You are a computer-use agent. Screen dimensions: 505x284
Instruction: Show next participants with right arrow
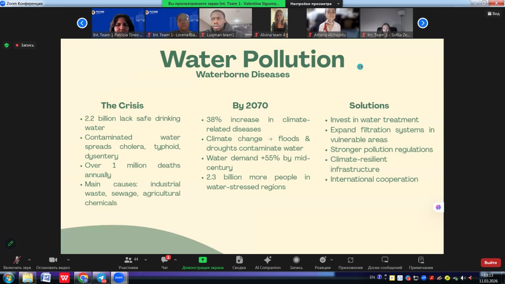(423, 23)
